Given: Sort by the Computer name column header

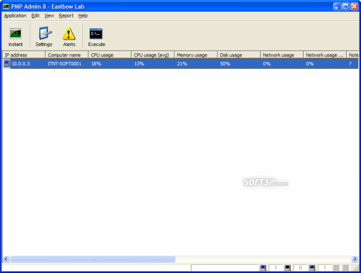Looking at the screenshot, I should (67, 55).
